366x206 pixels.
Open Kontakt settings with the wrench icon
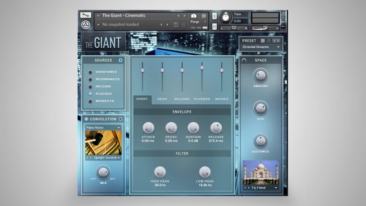point(85,15)
